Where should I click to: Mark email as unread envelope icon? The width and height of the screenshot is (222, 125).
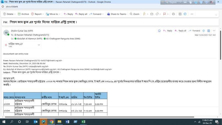point(151,14)
